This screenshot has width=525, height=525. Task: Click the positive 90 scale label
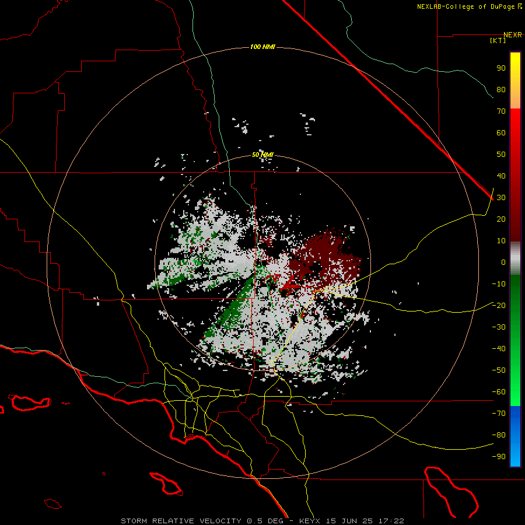pyautogui.click(x=501, y=68)
